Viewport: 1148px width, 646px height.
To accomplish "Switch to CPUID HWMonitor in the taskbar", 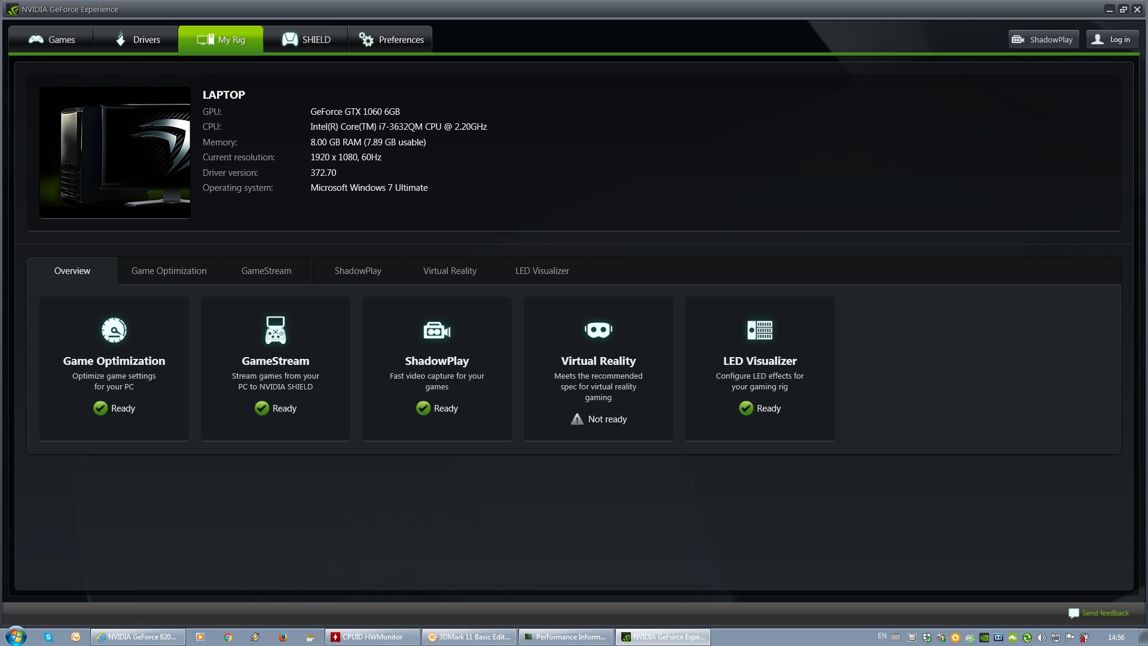I will (x=372, y=637).
